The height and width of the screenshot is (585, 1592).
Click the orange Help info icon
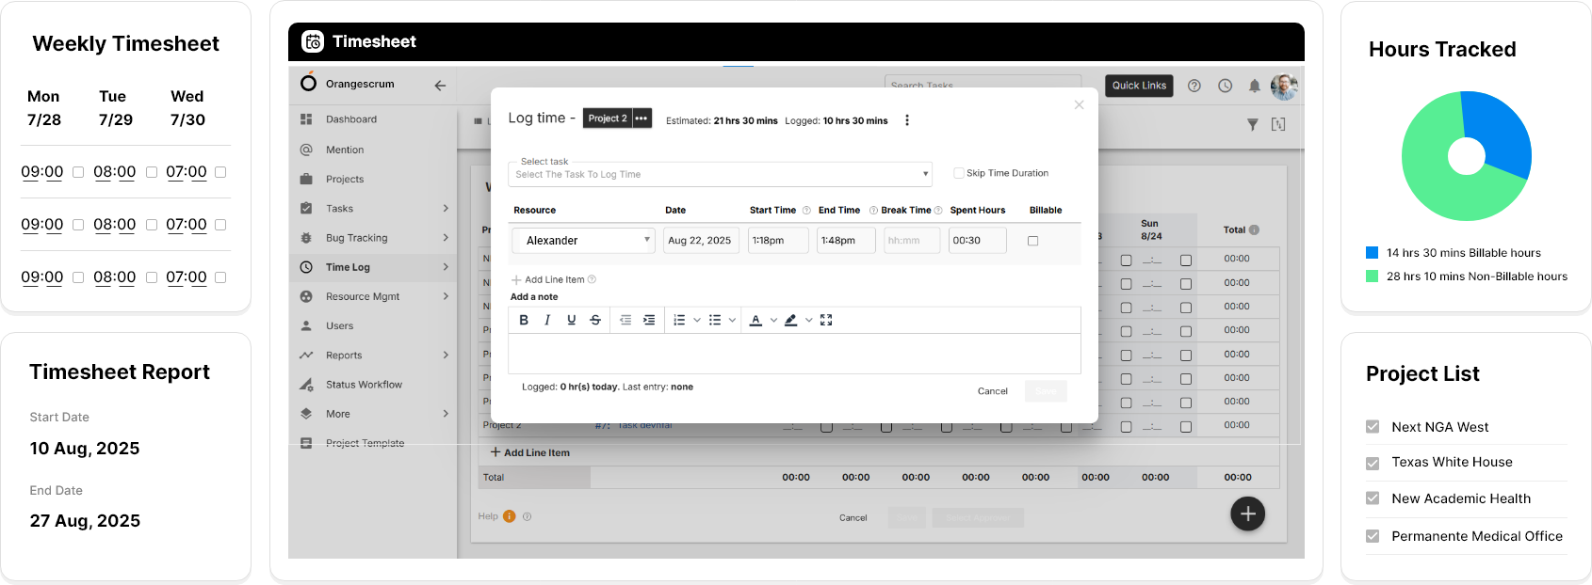pyautogui.click(x=510, y=516)
